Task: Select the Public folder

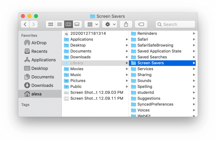Action: (95, 87)
